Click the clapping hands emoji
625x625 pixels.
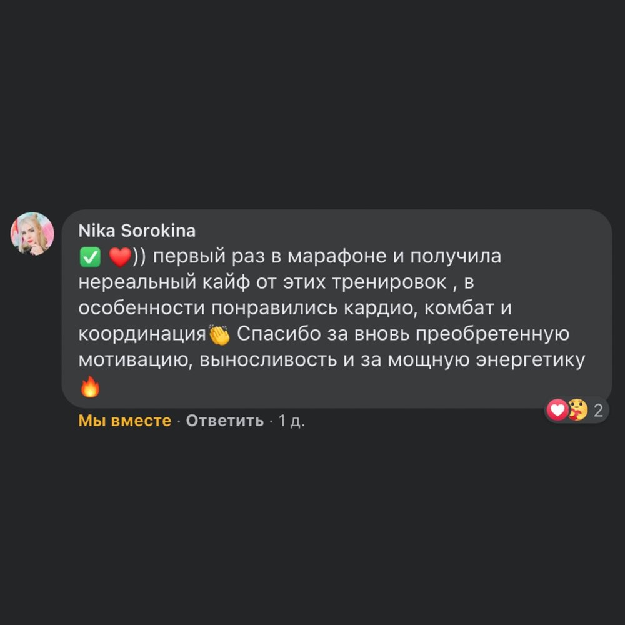(x=219, y=335)
